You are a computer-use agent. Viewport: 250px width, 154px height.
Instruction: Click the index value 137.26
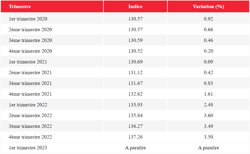point(135,137)
